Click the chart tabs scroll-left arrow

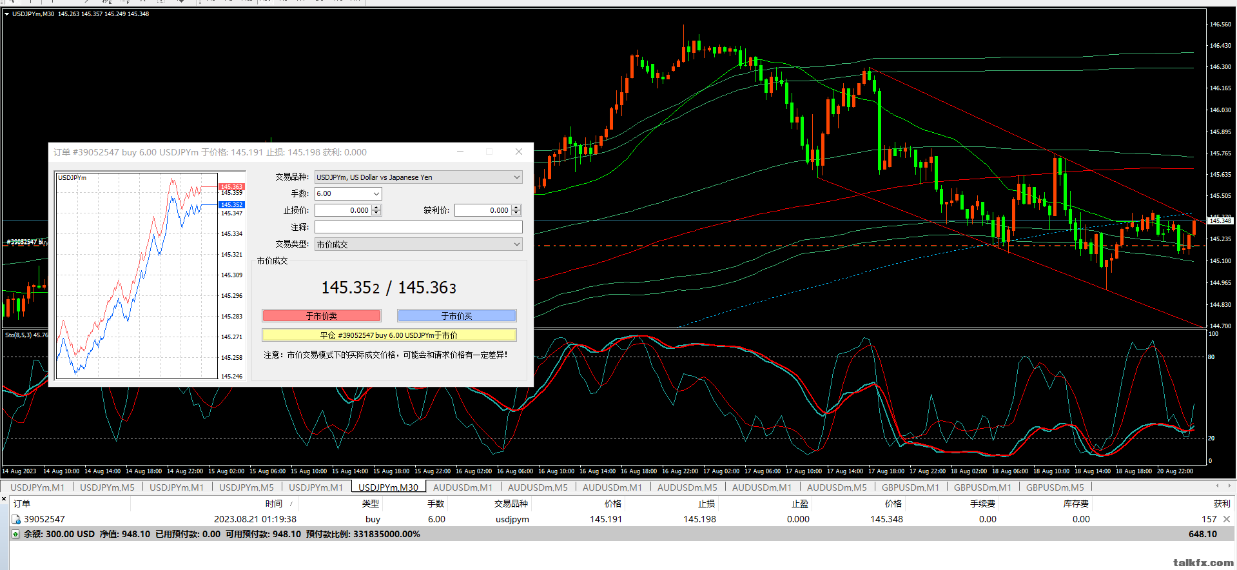(1217, 486)
